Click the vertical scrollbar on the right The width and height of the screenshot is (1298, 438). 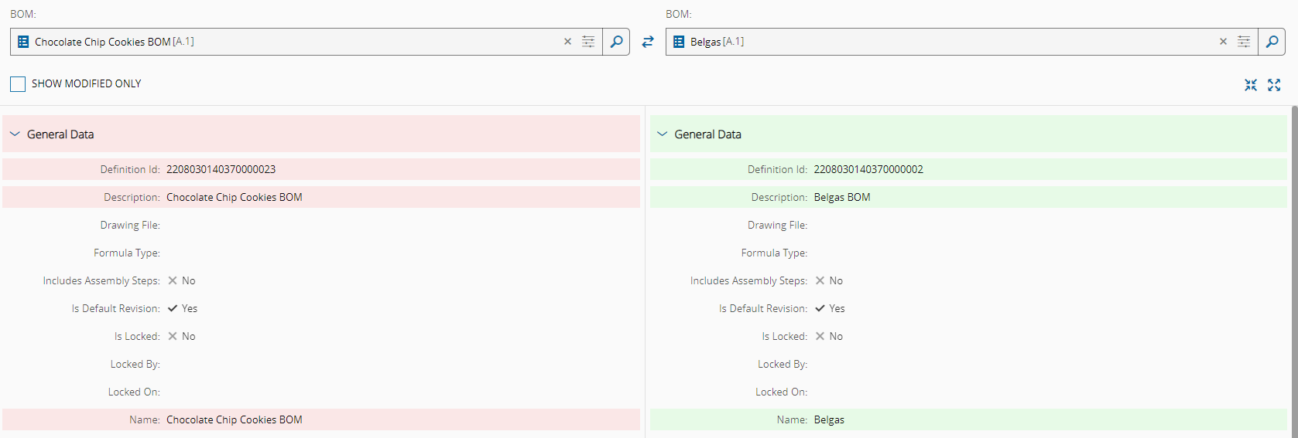click(1294, 271)
